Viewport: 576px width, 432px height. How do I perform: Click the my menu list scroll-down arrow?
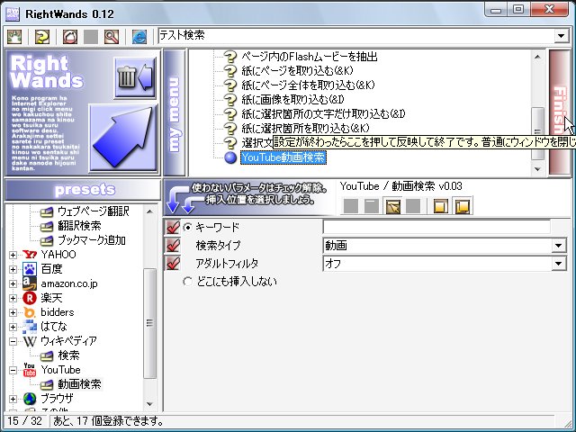(537, 169)
